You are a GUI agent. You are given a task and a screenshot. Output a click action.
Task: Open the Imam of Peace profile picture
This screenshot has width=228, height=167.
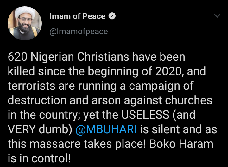(25, 23)
